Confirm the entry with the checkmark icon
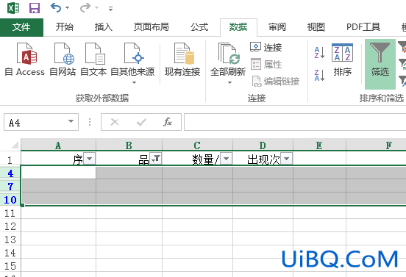406x277 pixels. 141,122
